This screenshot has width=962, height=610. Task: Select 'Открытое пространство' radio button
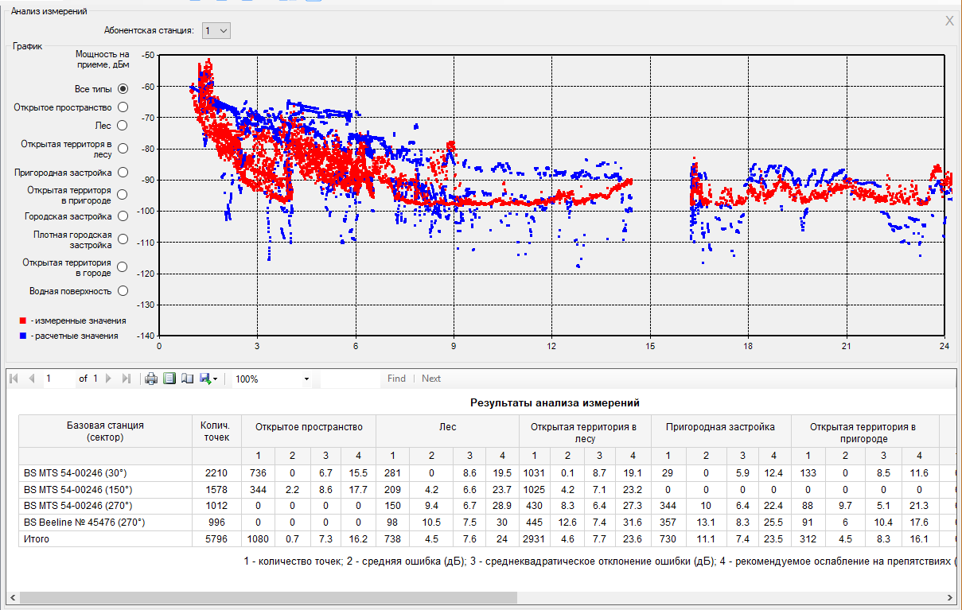[x=123, y=107]
